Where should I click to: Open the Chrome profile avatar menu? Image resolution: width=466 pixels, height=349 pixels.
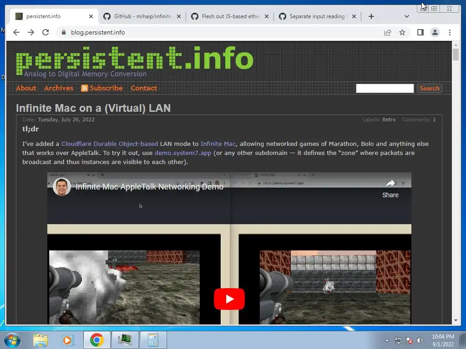(x=435, y=32)
